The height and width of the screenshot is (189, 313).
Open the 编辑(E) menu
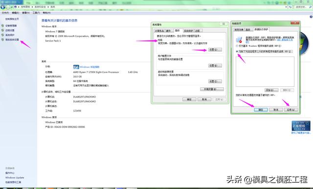[15, 13]
